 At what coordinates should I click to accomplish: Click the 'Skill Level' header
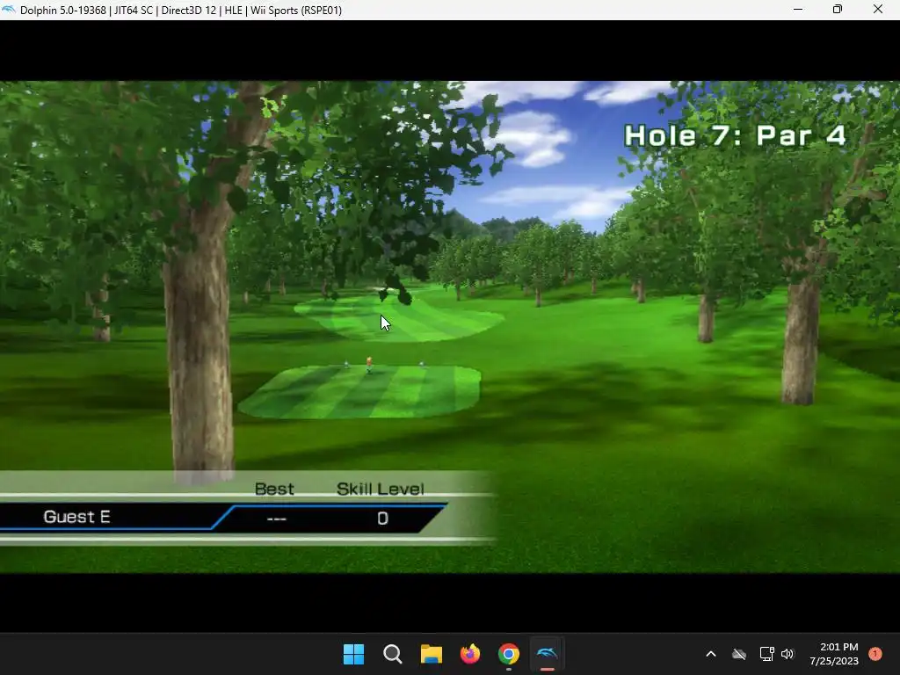[381, 489]
